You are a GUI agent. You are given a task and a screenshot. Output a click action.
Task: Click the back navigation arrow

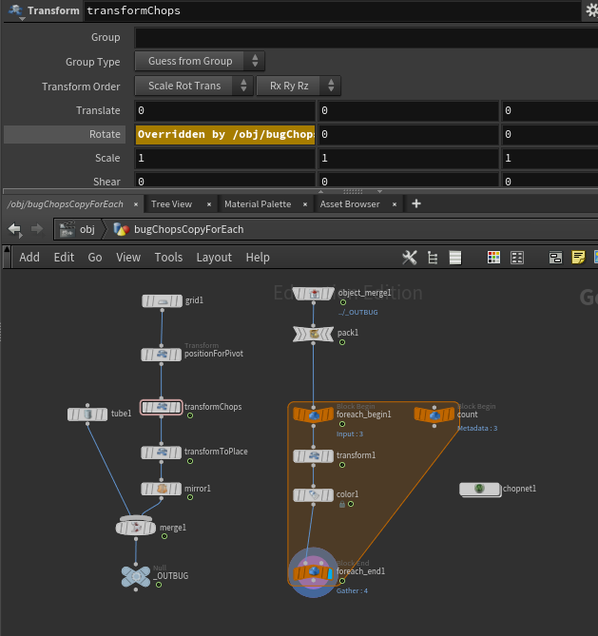[15, 229]
